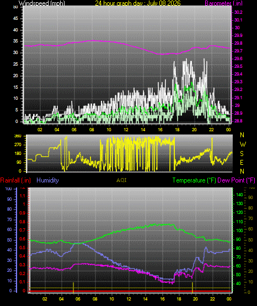Click the 360 degree tick on direction axis
257x306 pixels.
[x=18, y=136]
